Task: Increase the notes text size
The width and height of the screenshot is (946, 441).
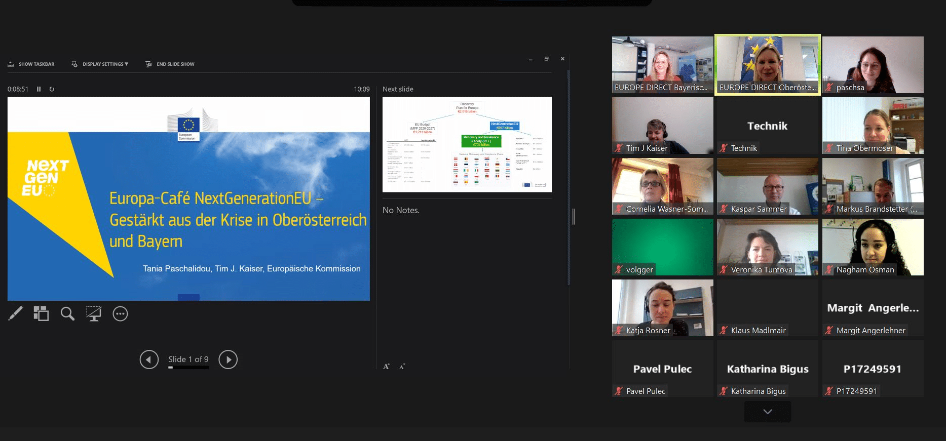Action: 386,366
